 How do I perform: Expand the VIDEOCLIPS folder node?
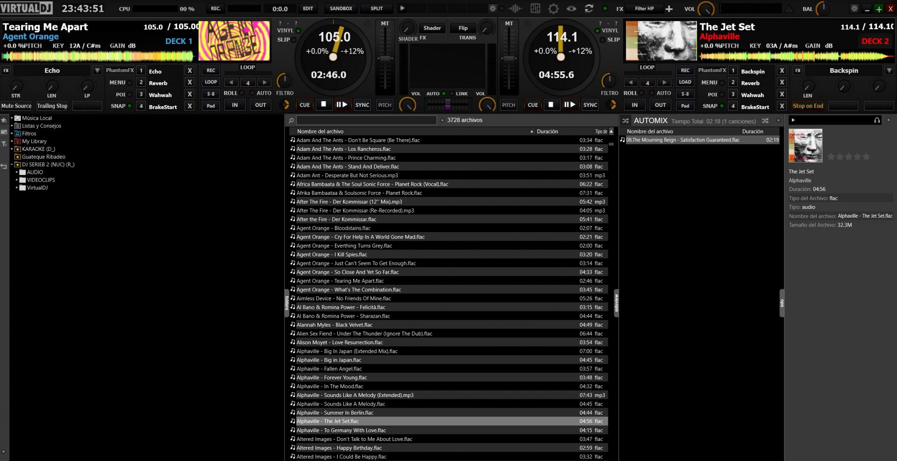(x=16, y=180)
